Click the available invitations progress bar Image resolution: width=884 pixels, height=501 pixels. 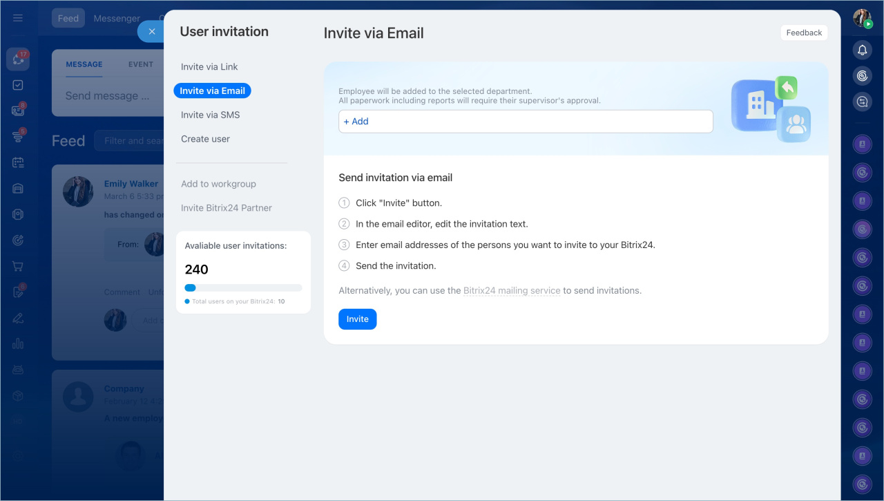243,287
